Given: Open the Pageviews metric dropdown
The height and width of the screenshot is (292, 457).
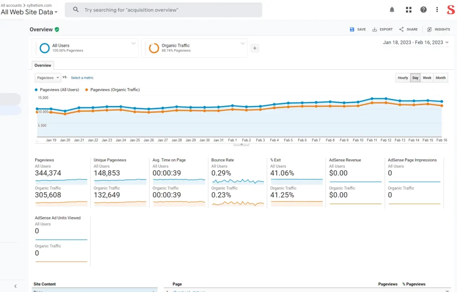Looking at the screenshot, I should (48, 78).
